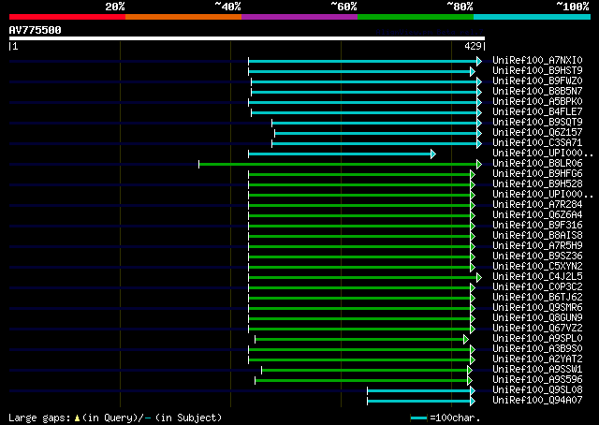599x425 pixels.
Task: Click the arrowhead ending the Q94A07 alignment
Action: [x=473, y=402]
